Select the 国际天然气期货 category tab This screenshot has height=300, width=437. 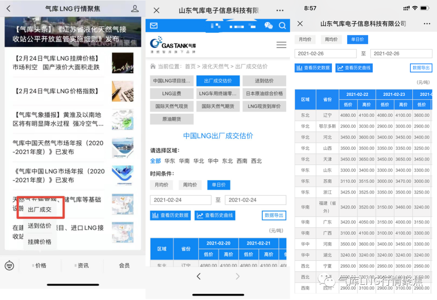coord(218,106)
